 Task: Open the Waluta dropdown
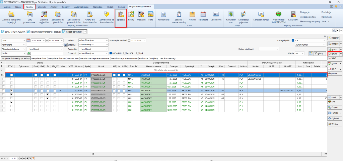(303, 53)
